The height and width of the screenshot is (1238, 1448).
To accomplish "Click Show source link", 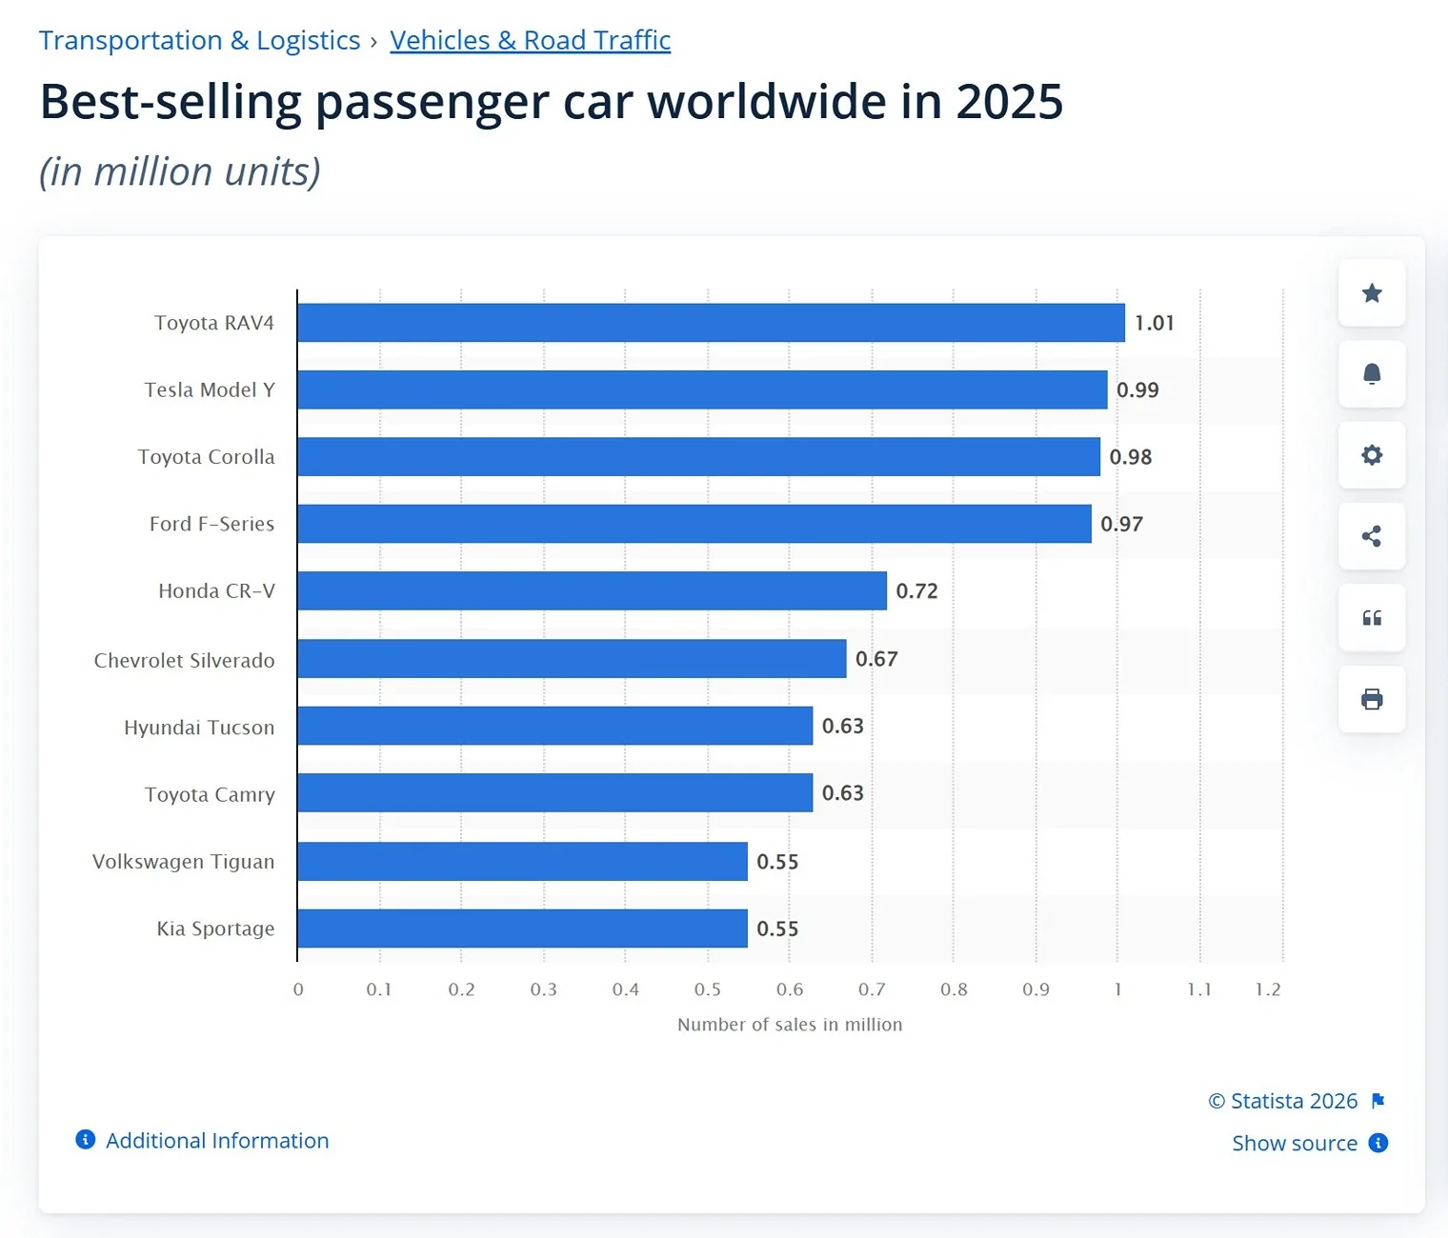I will pyautogui.click(x=1295, y=1143).
